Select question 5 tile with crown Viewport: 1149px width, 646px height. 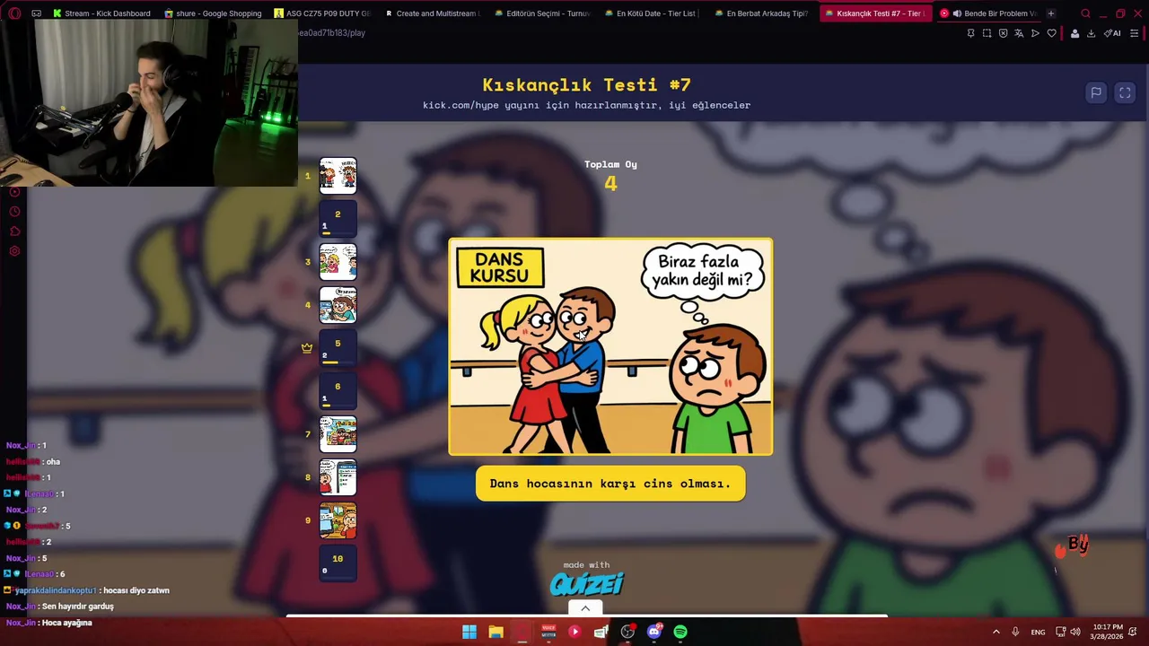click(338, 348)
